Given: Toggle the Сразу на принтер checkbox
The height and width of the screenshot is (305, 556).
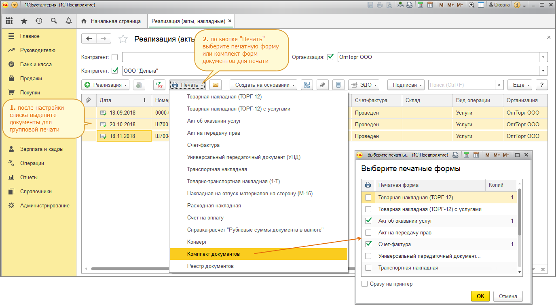Looking at the screenshot, I should pos(365,284).
